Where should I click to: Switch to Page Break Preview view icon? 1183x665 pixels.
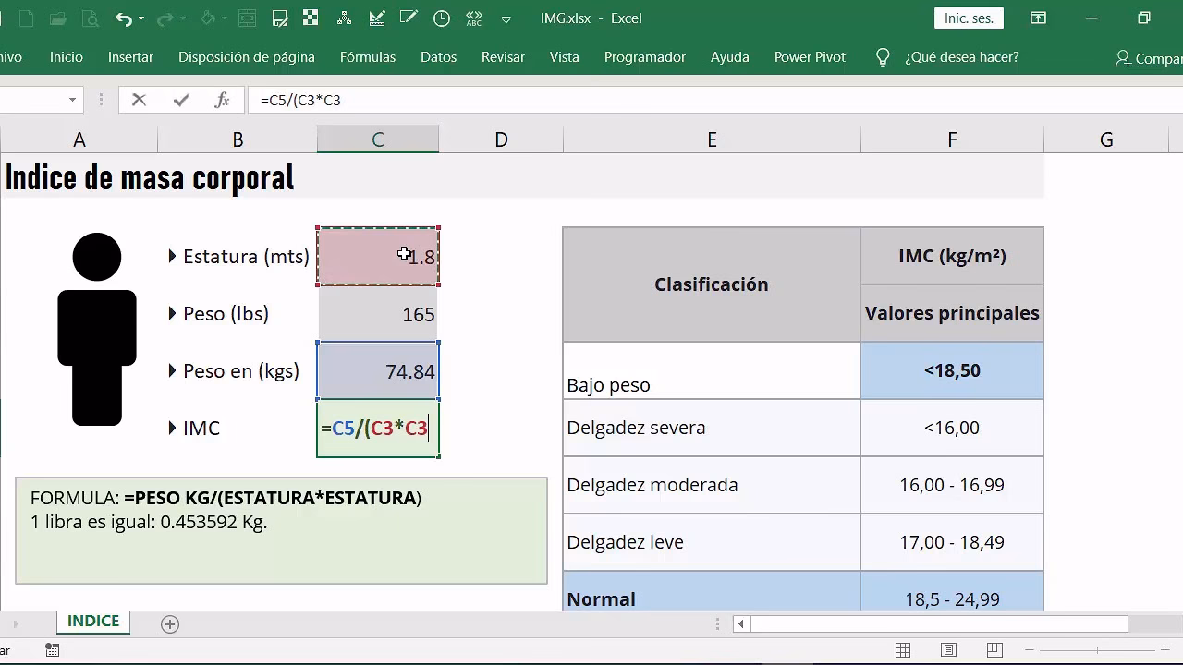(994, 649)
